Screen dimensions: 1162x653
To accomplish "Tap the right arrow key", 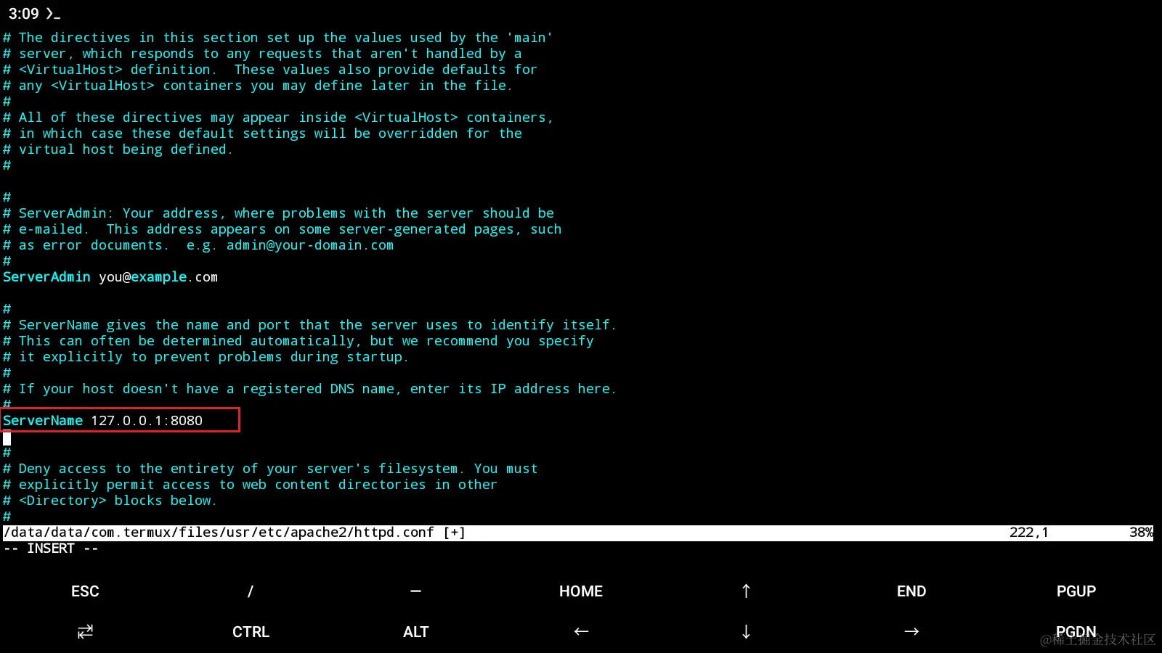I will pos(911,632).
